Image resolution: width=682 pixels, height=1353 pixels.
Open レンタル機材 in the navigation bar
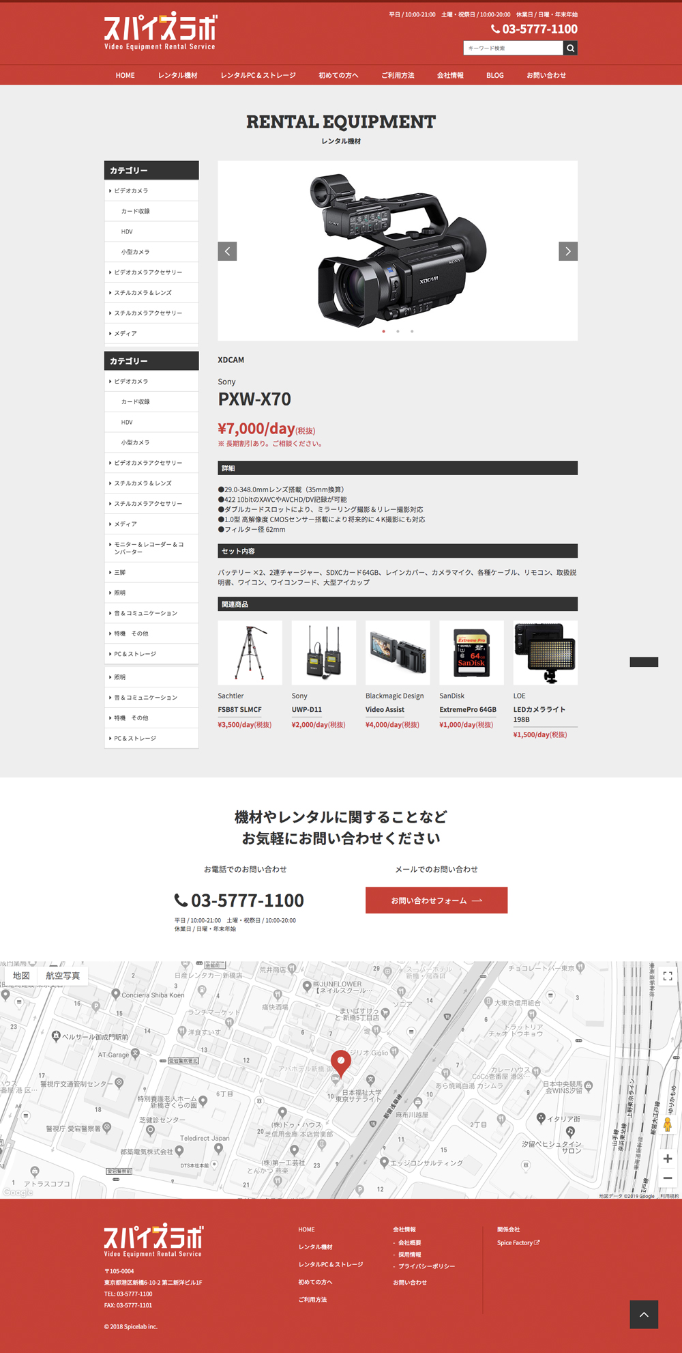[x=177, y=75]
